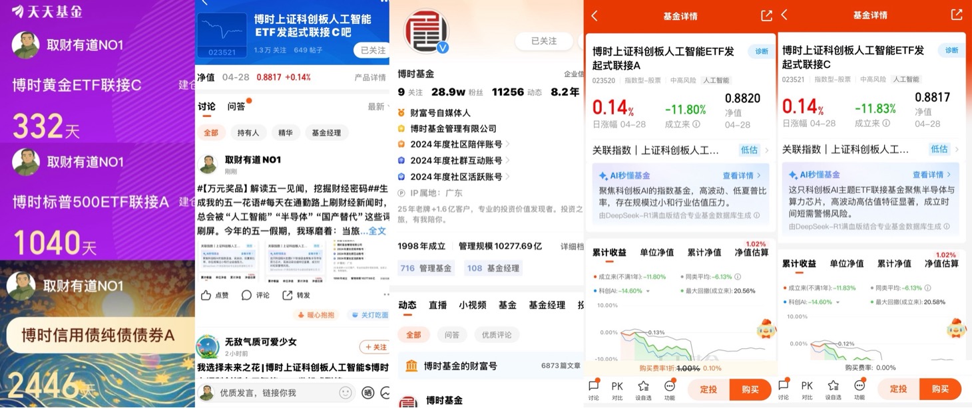Toggle 已关注 on 联接C吧 forum header
This screenshot has height=408, width=972.
click(373, 51)
